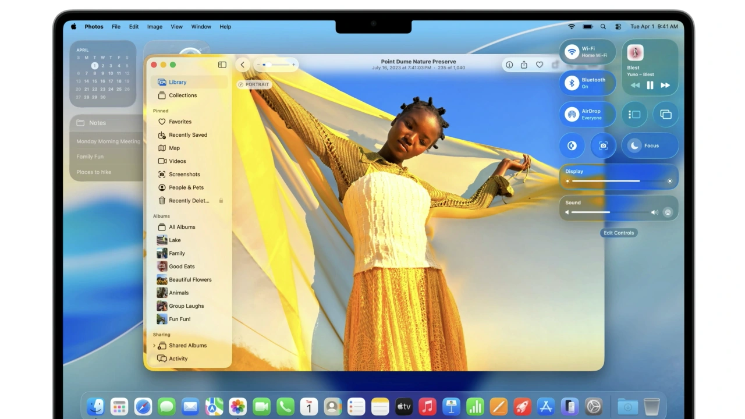
Task: Open Map in the Photos sidebar
Action: [x=174, y=148]
